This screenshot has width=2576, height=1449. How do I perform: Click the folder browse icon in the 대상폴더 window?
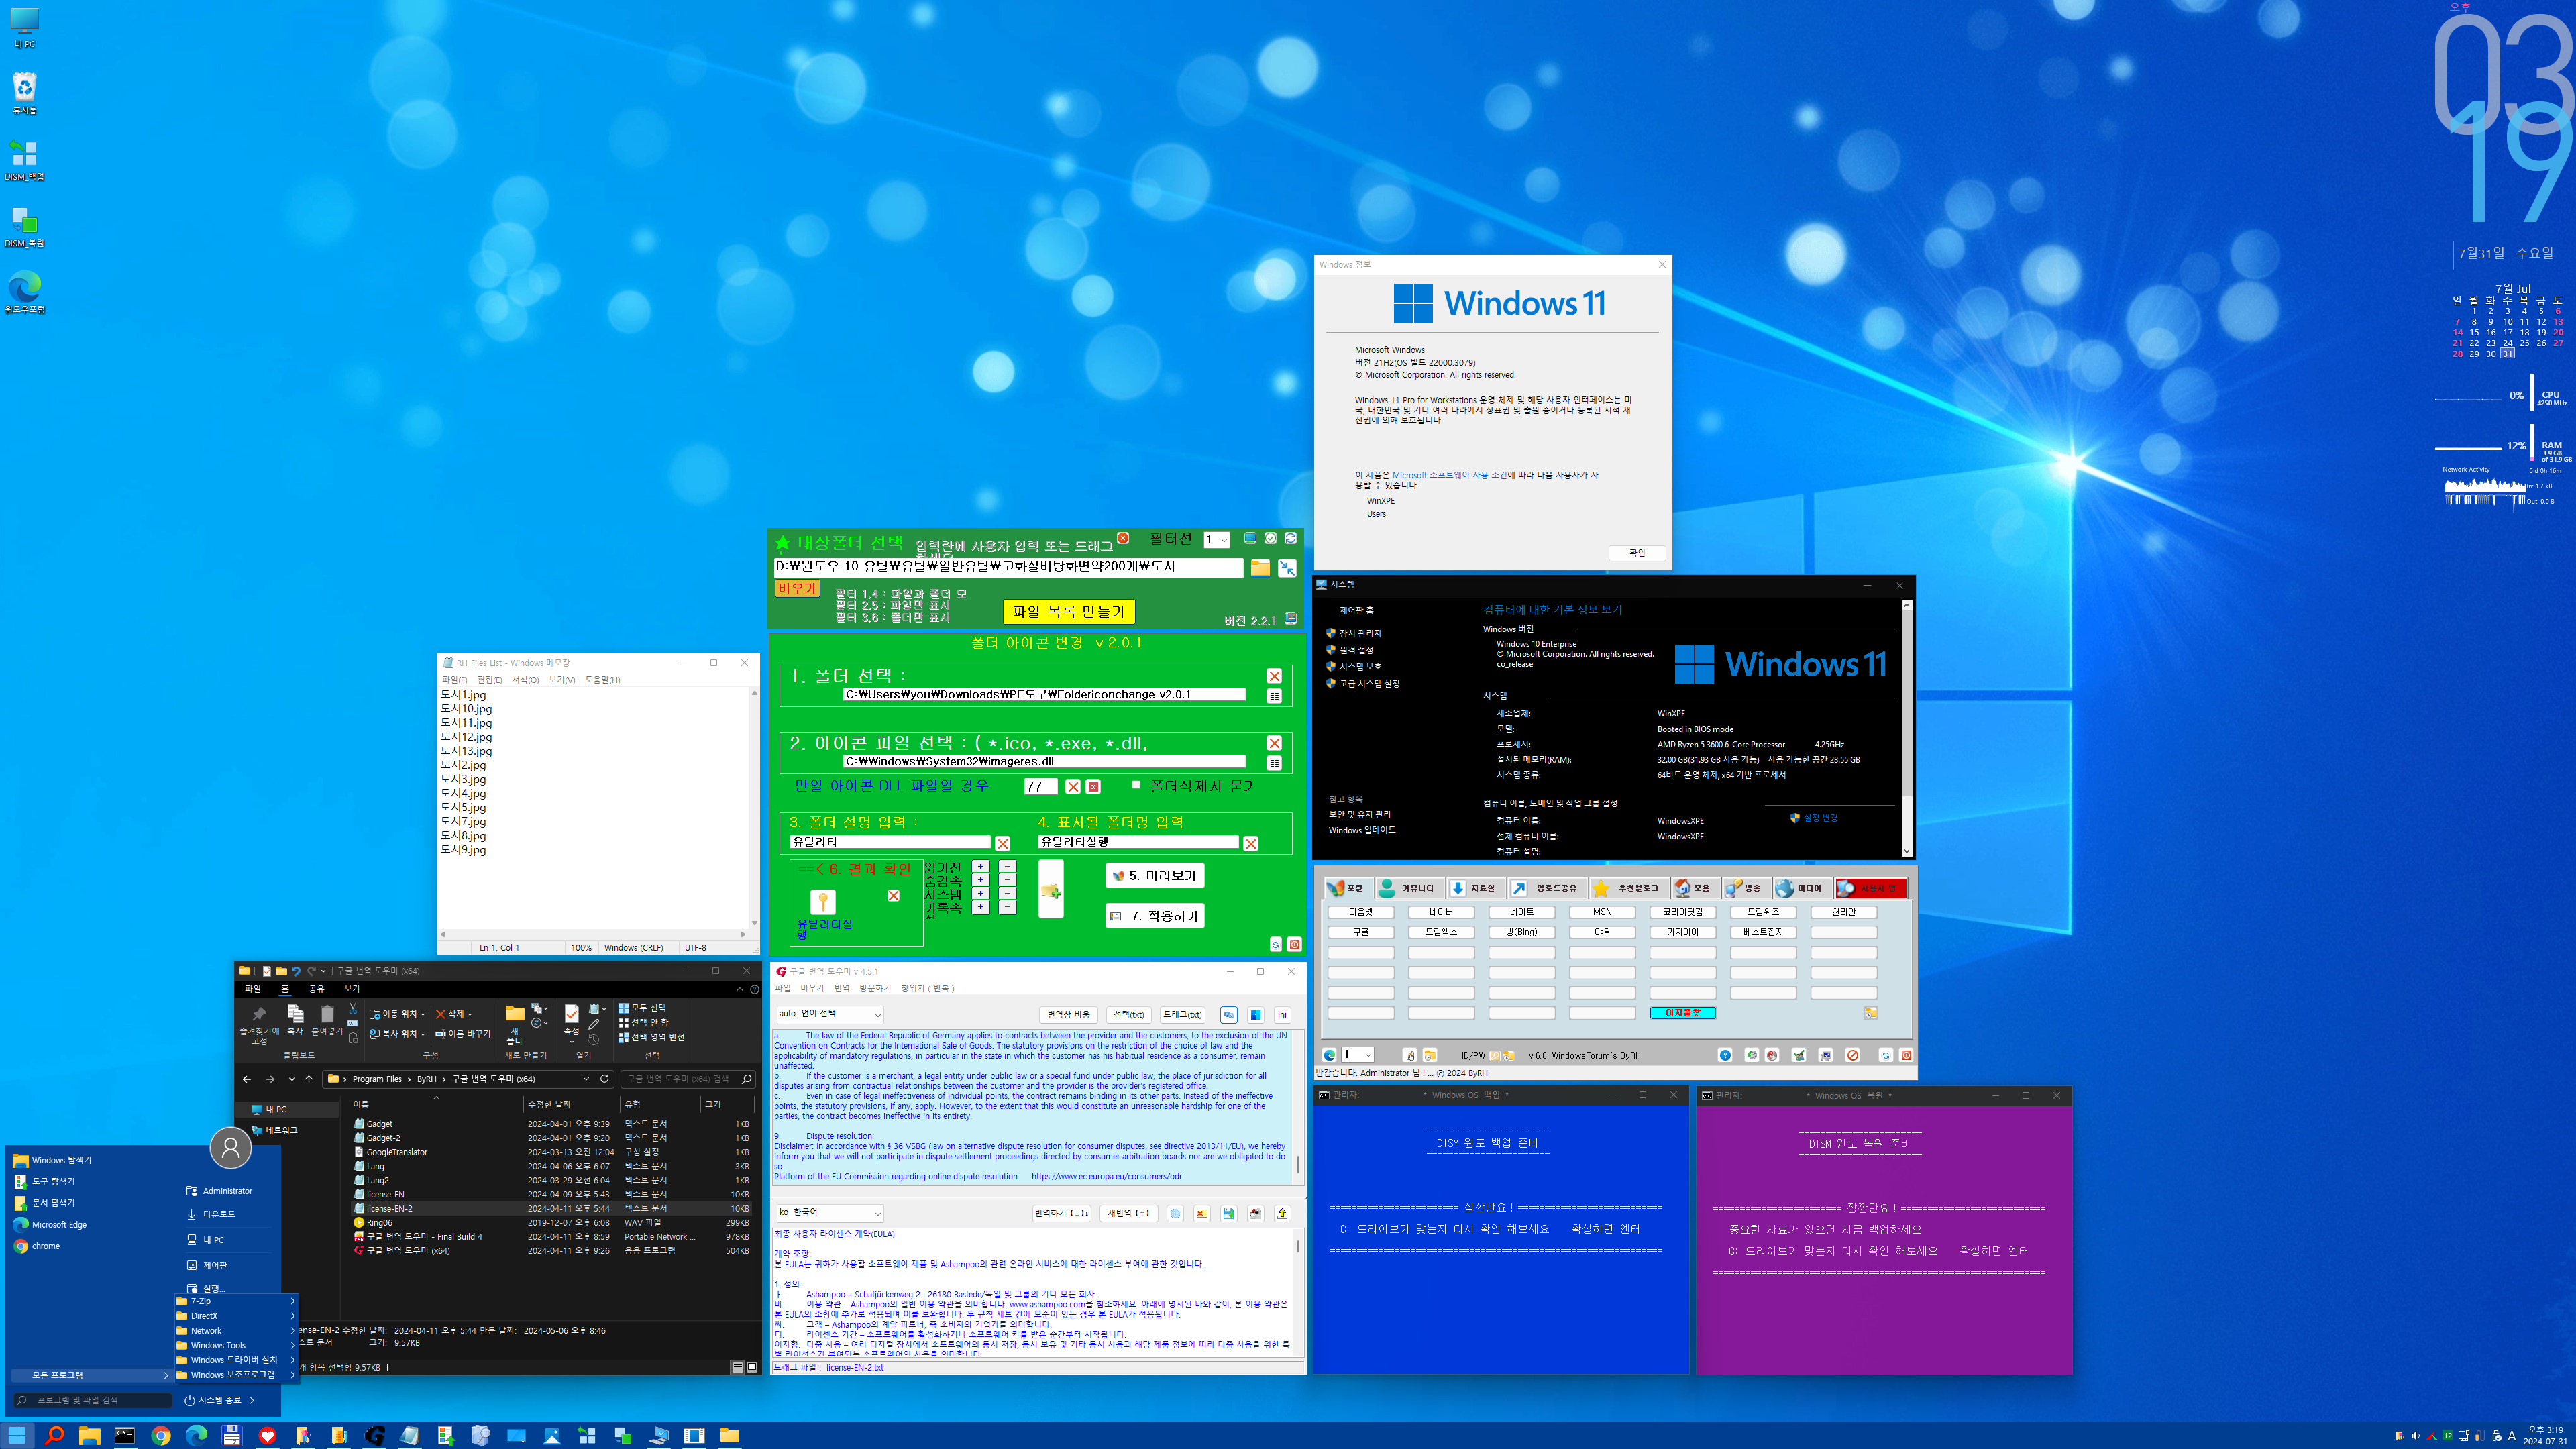1260,568
